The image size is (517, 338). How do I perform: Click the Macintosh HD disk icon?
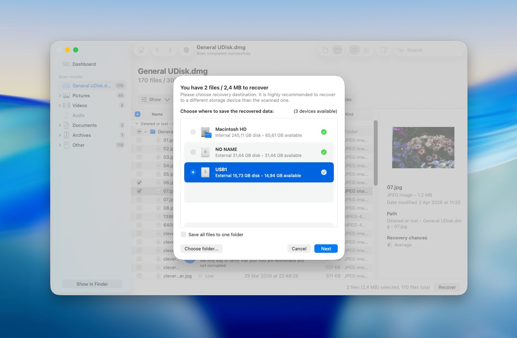tap(206, 132)
